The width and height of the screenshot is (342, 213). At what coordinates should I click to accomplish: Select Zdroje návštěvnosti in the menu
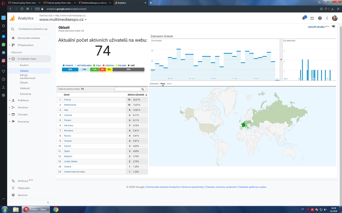(x=27, y=77)
